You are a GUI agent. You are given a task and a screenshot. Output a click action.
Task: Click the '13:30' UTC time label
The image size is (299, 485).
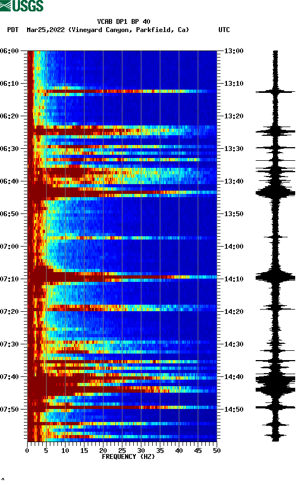pyautogui.click(x=233, y=148)
